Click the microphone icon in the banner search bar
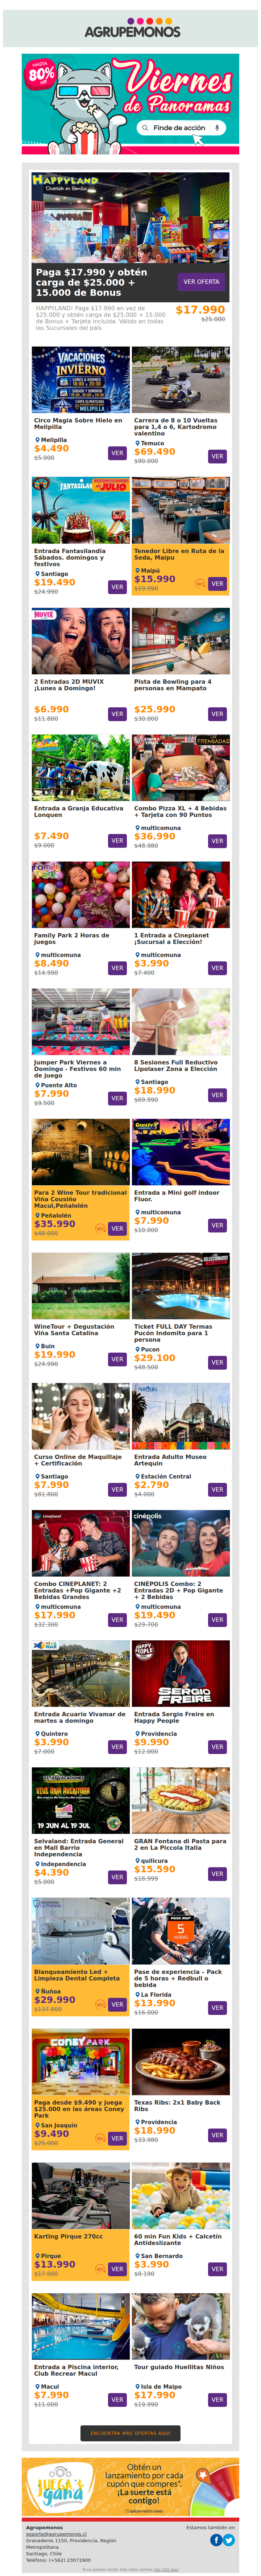The width and height of the screenshot is (261, 2576). pos(217,128)
